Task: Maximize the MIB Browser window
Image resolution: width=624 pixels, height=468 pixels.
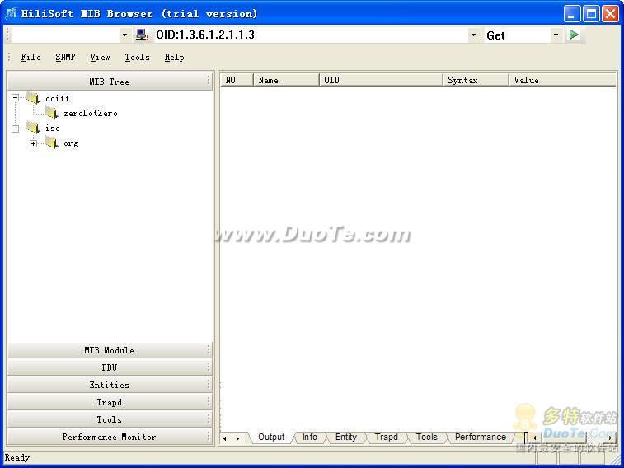Action: click(591, 13)
